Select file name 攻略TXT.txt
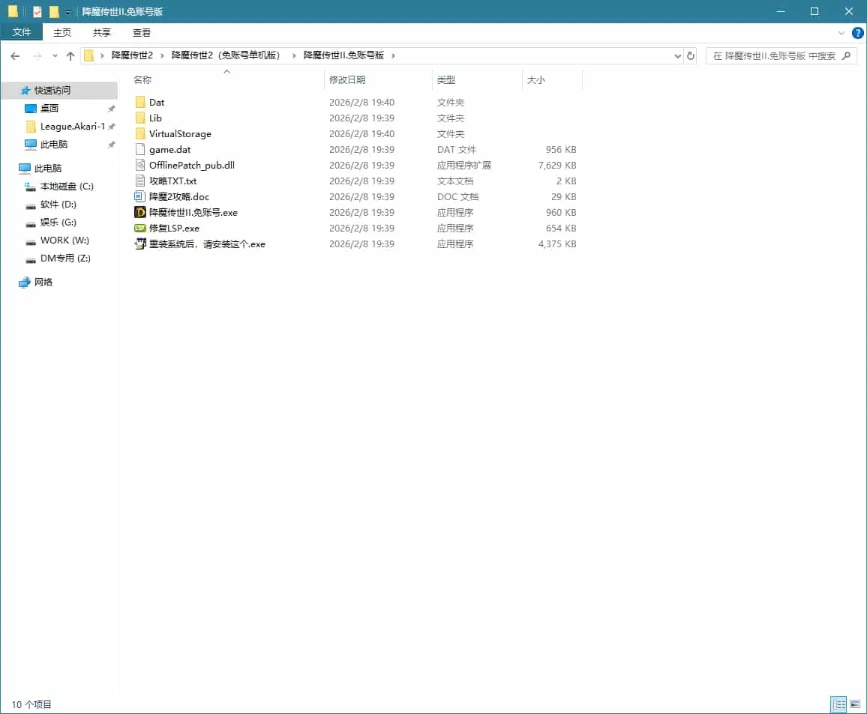The width and height of the screenshot is (867, 714). pyautogui.click(x=173, y=181)
